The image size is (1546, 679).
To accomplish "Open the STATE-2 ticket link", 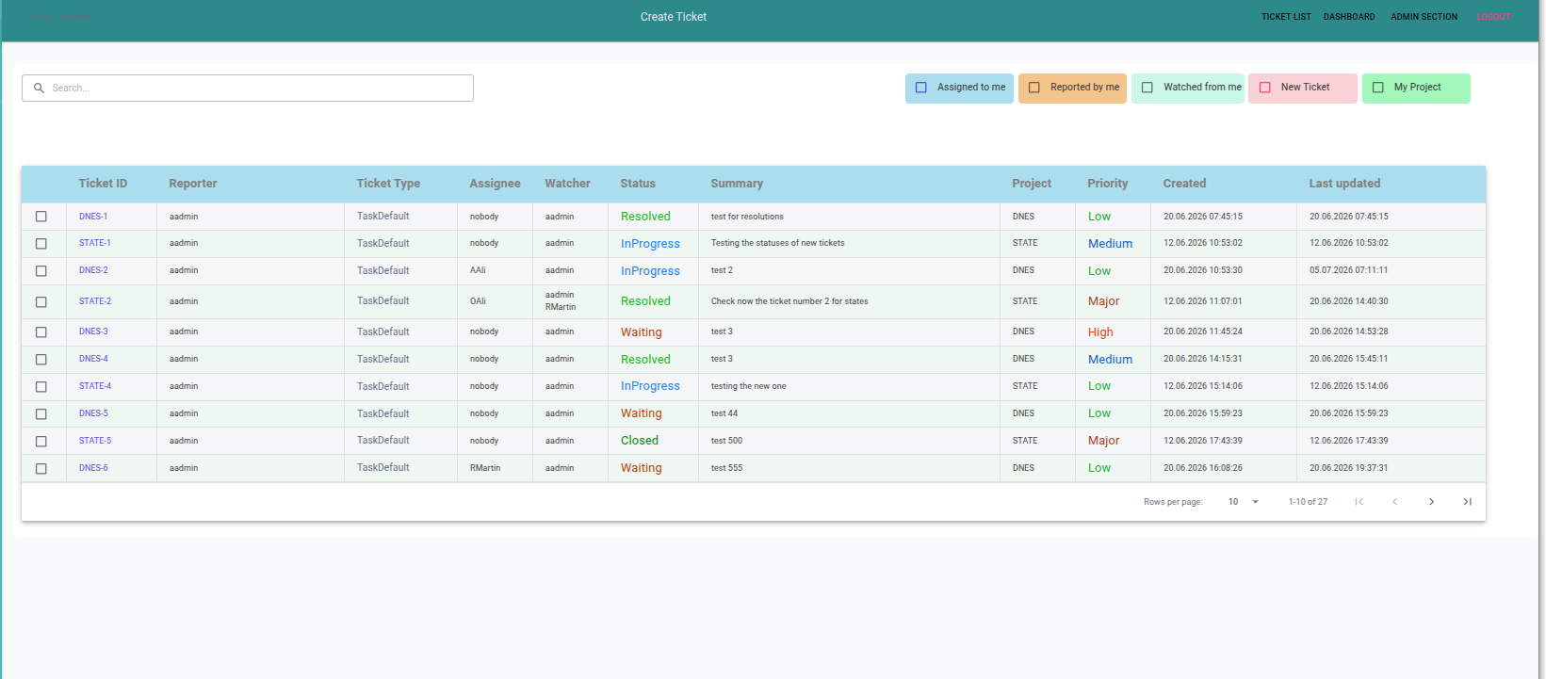I will pos(95,301).
